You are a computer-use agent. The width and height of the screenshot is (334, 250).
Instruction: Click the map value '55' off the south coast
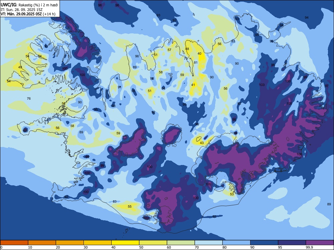(130, 206)
